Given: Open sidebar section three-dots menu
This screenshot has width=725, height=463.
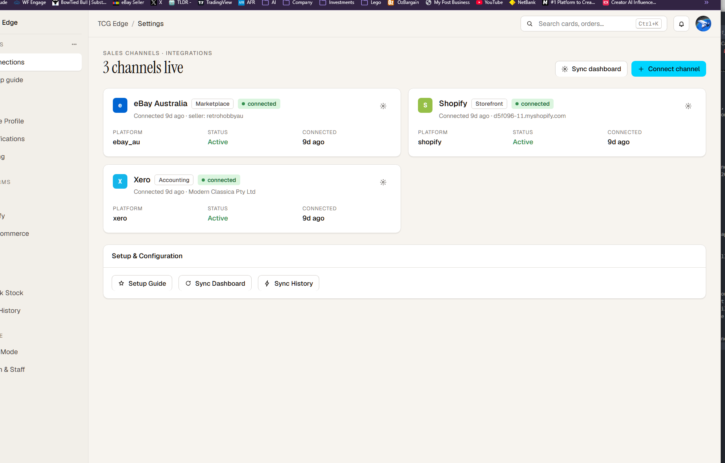Looking at the screenshot, I should [74, 44].
